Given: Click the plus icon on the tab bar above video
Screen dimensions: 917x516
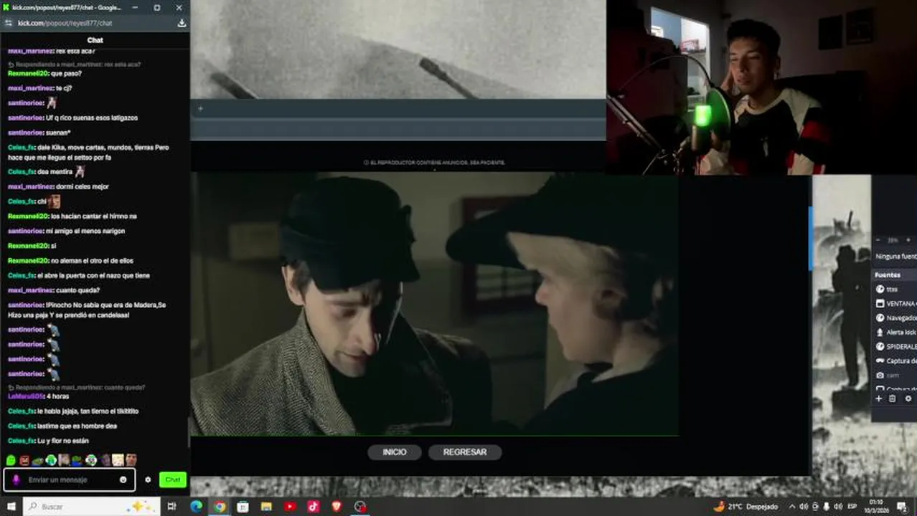Looking at the screenshot, I should pyautogui.click(x=200, y=109).
